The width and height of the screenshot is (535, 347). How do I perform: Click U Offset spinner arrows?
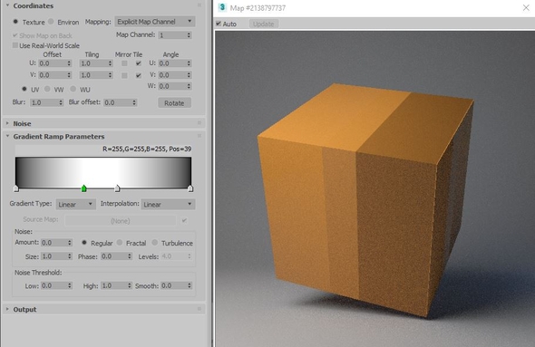pyautogui.click(x=69, y=63)
